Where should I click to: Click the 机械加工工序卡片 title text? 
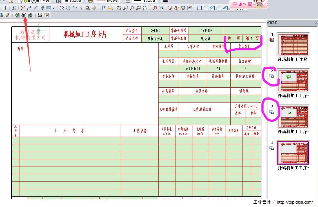(x=85, y=34)
